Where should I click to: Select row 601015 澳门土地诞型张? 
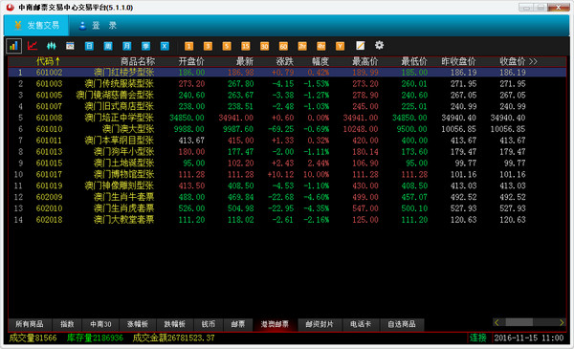click(x=287, y=164)
